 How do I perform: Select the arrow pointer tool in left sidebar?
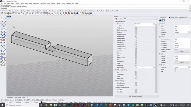(1, 18)
